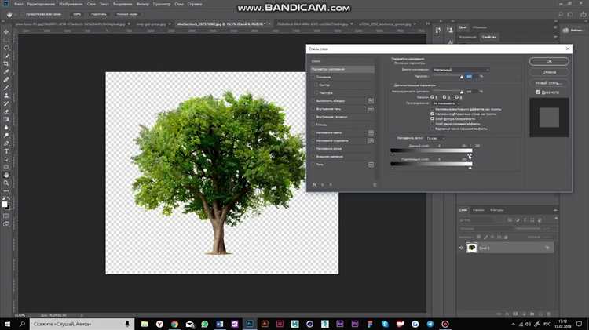
Task: Click the Новый стиль button
Action: pyautogui.click(x=549, y=82)
